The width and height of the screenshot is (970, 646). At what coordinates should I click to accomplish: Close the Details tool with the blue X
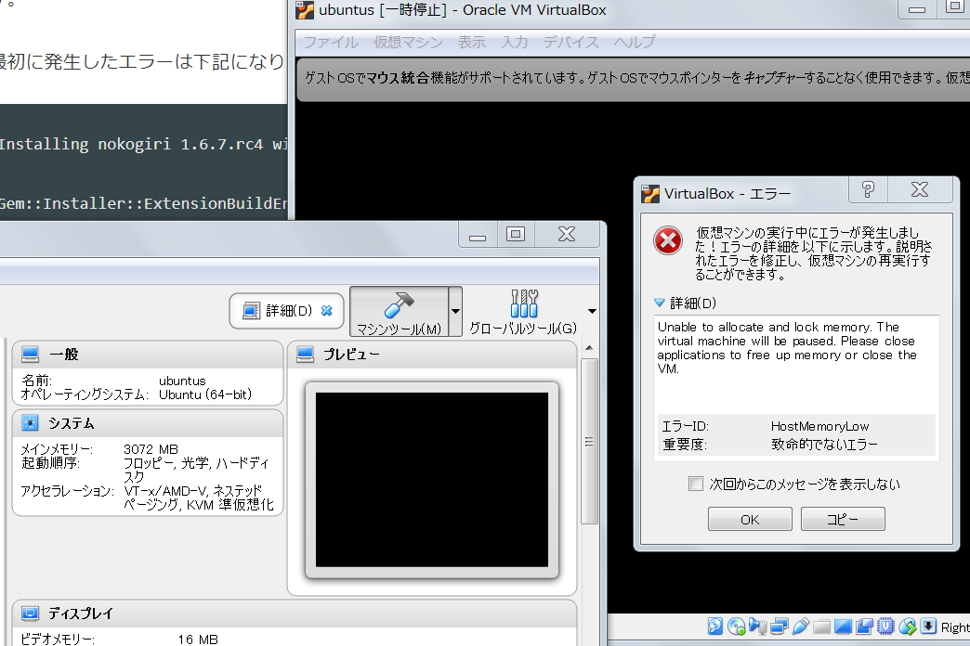tap(327, 310)
